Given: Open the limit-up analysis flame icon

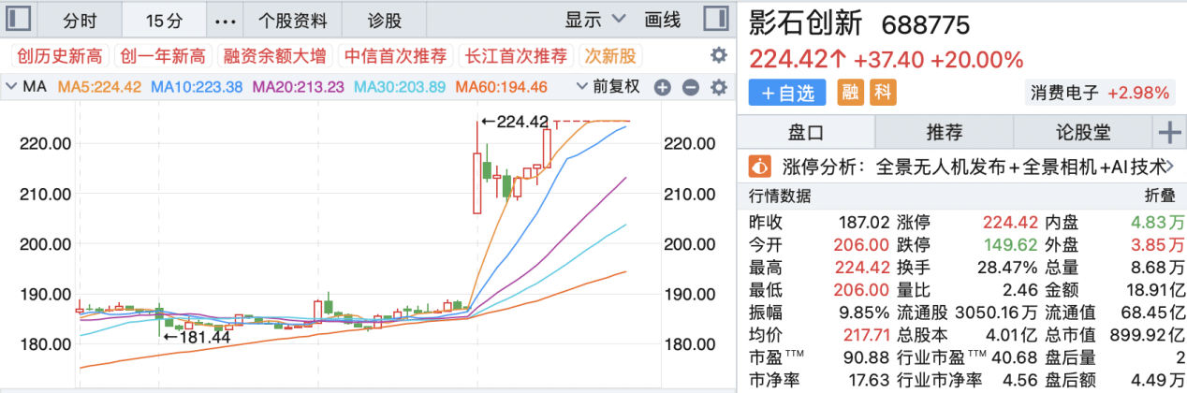Looking at the screenshot, I should tap(760, 167).
